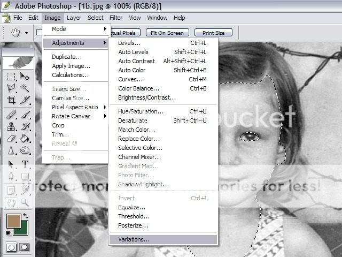342x257 pixels.
Task: Select the Eyedropper tool
Action: tap(25, 190)
